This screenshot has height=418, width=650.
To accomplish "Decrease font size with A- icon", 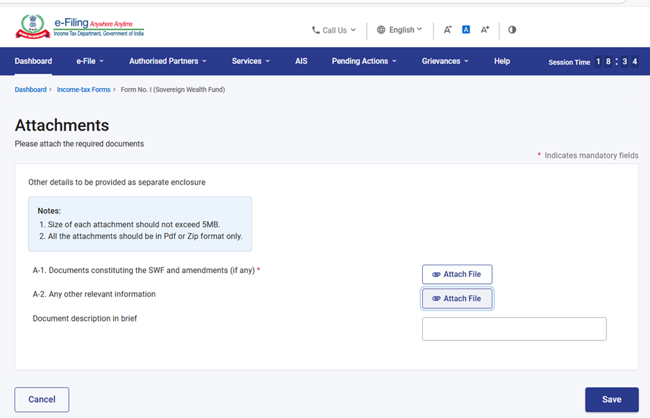I will [x=448, y=30].
